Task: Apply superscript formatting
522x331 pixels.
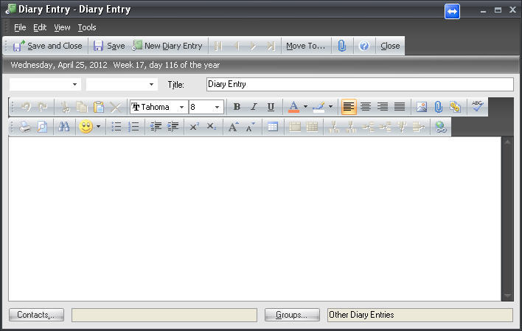Action: click(x=195, y=127)
